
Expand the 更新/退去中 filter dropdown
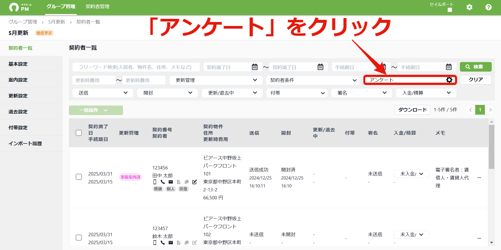coord(232,93)
